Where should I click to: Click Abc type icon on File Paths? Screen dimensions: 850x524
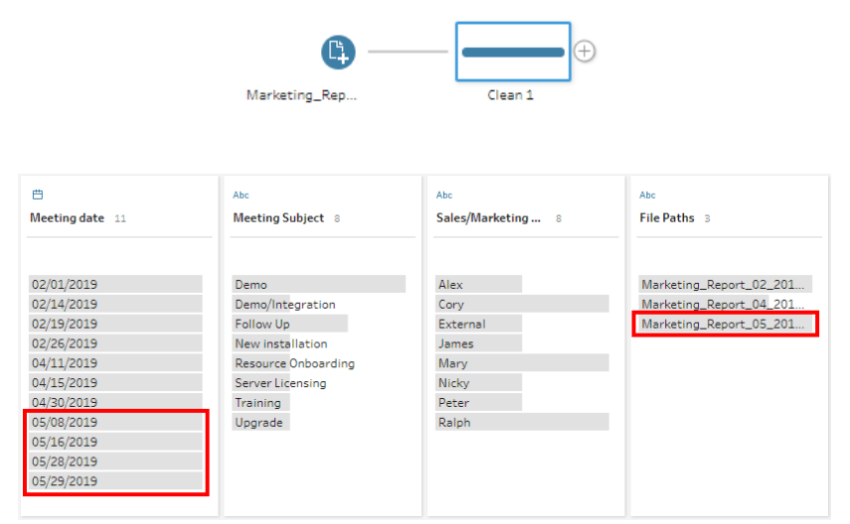click(647, 195)
